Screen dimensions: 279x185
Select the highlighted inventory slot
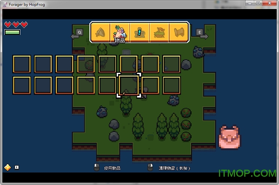[x=129, y=85]
